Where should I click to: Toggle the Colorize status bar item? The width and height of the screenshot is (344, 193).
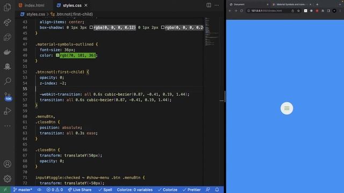(168, 190)
